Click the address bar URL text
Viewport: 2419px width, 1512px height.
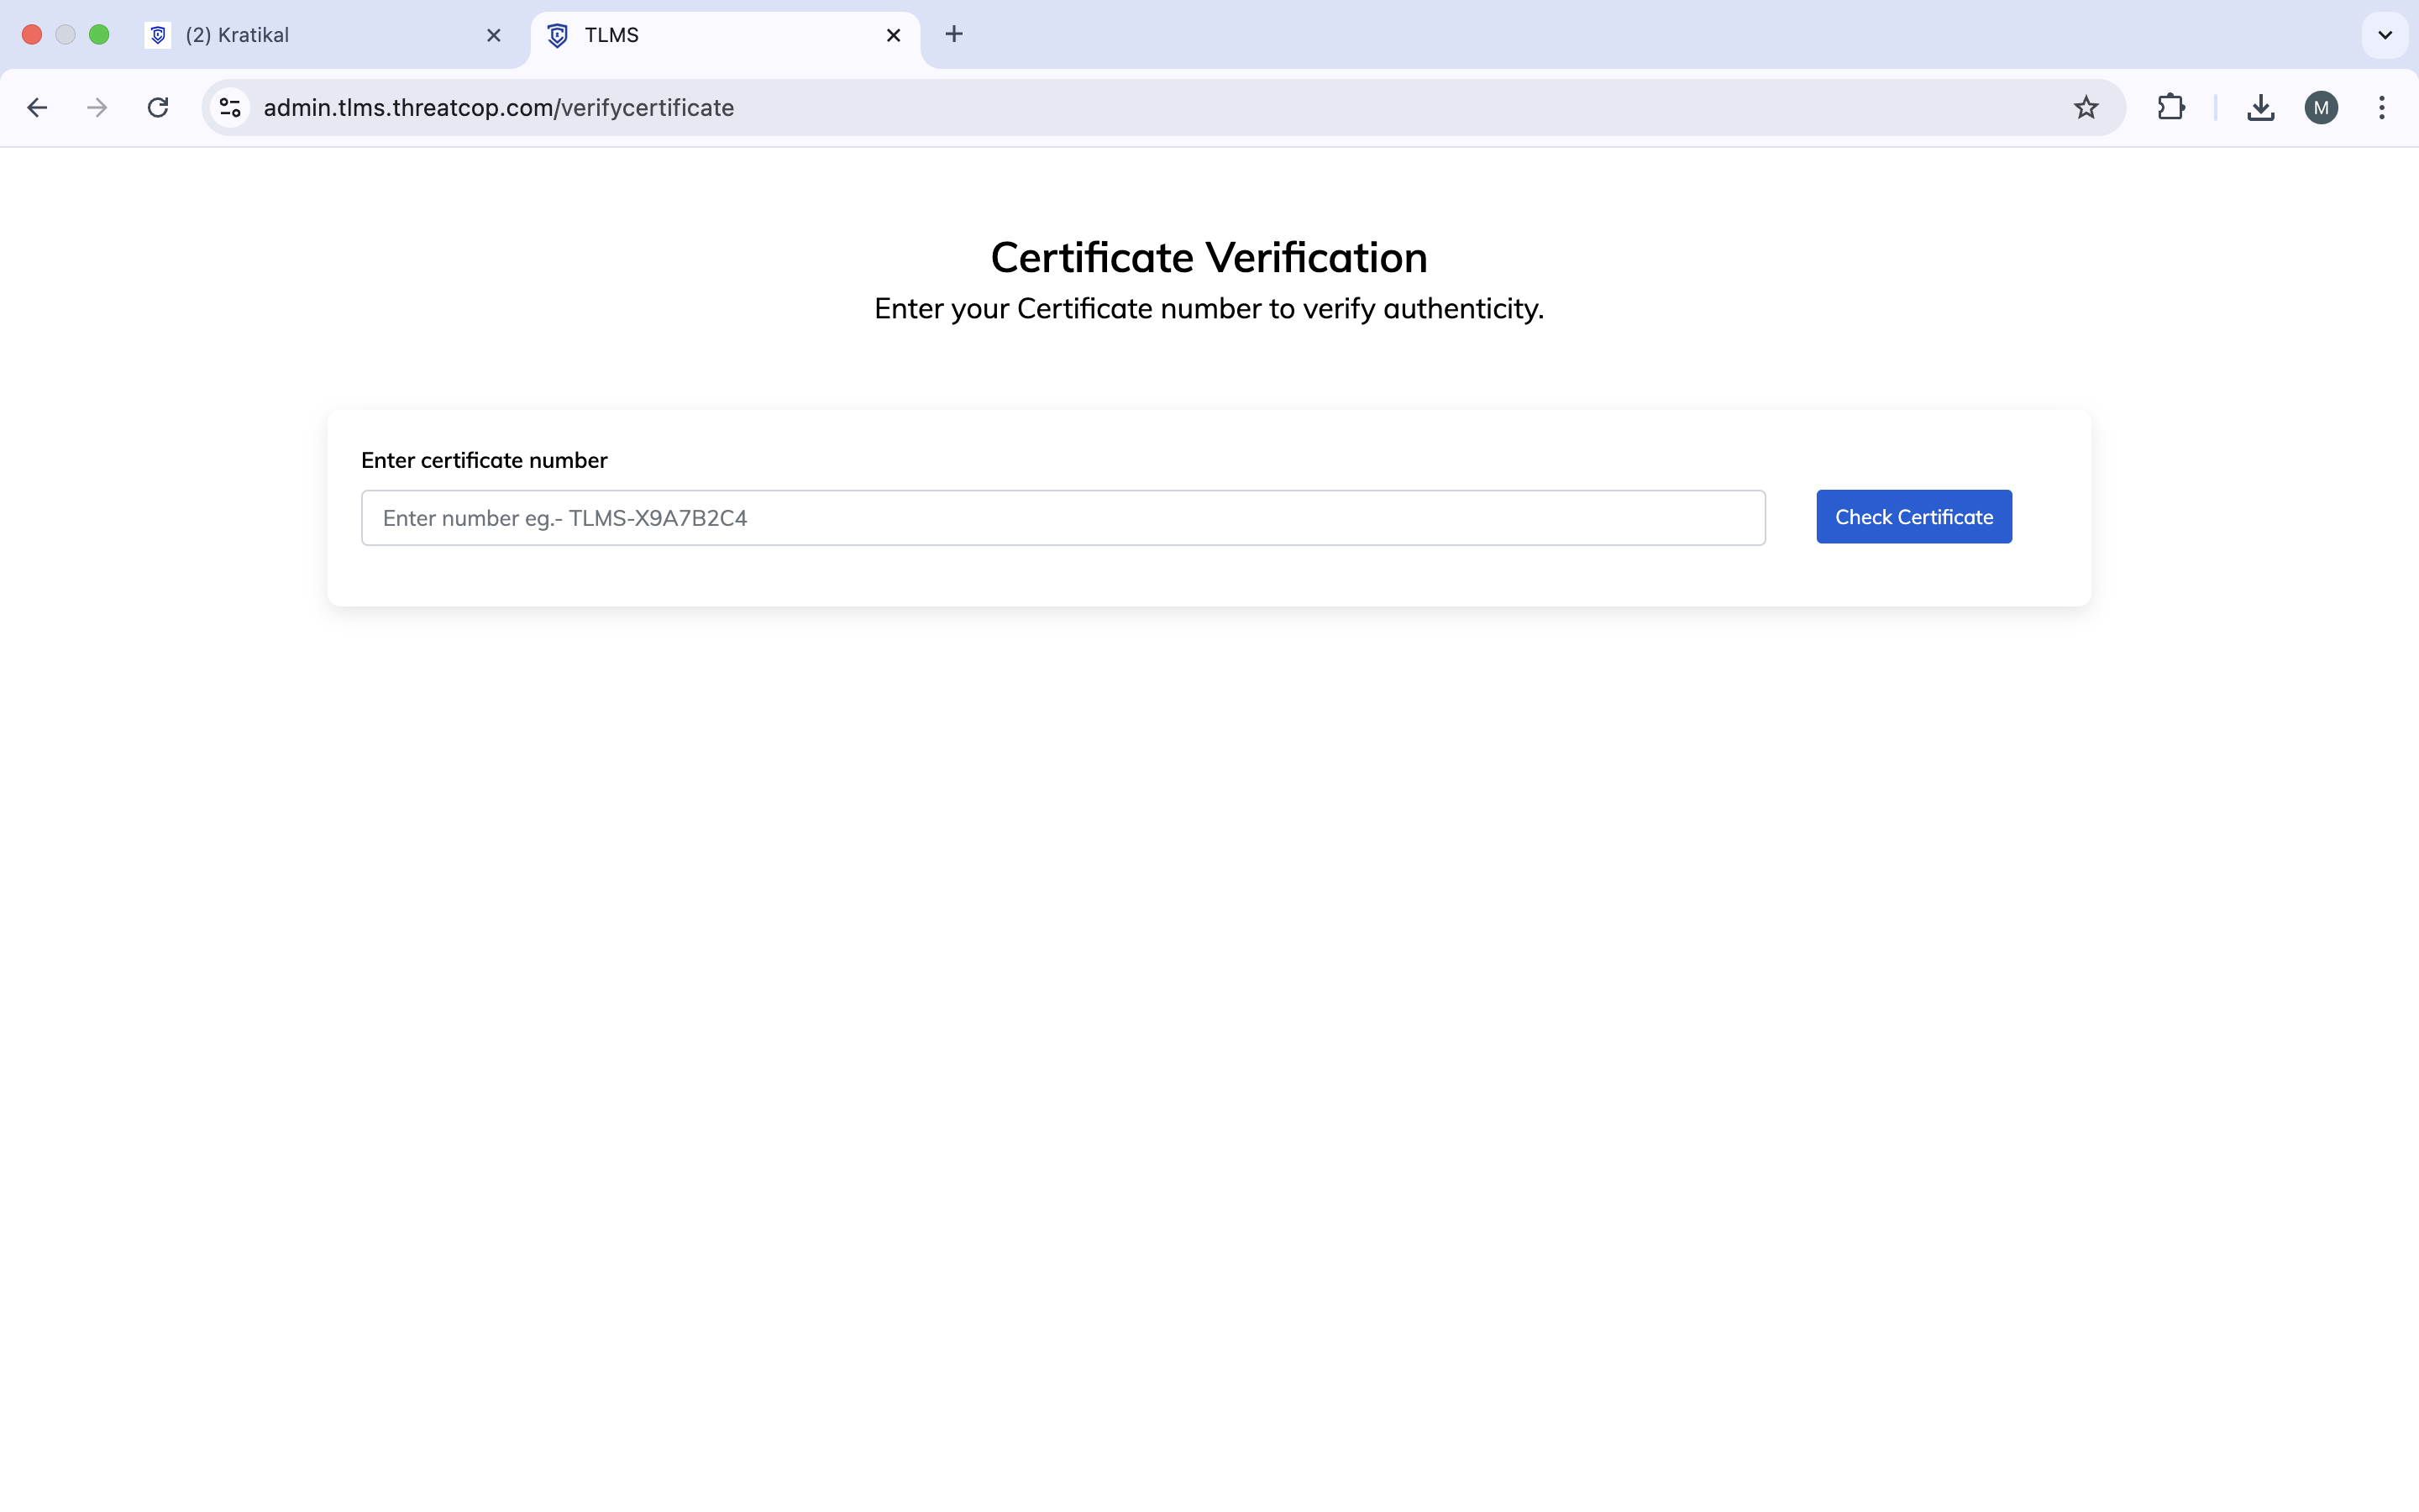pyautogui.click(x=499, y=107)
